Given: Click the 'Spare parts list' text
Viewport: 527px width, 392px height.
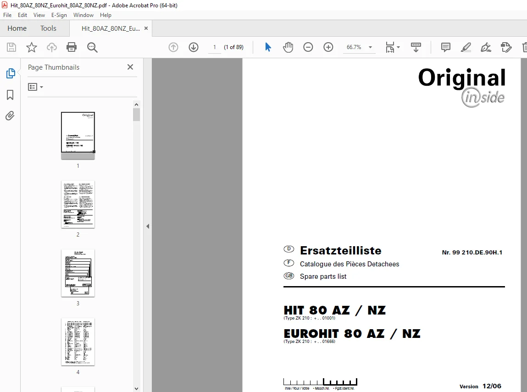Looking at the screenshot, I should pos(323,276).
